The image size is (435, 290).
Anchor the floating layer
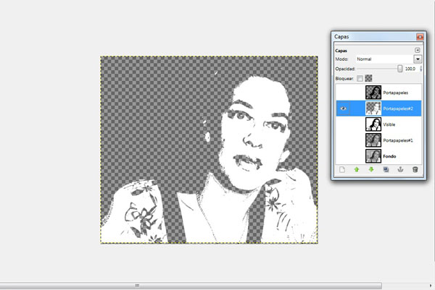[400, 169]
